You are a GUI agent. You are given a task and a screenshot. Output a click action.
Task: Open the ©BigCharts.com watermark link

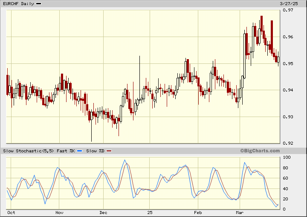coord(260,151)
